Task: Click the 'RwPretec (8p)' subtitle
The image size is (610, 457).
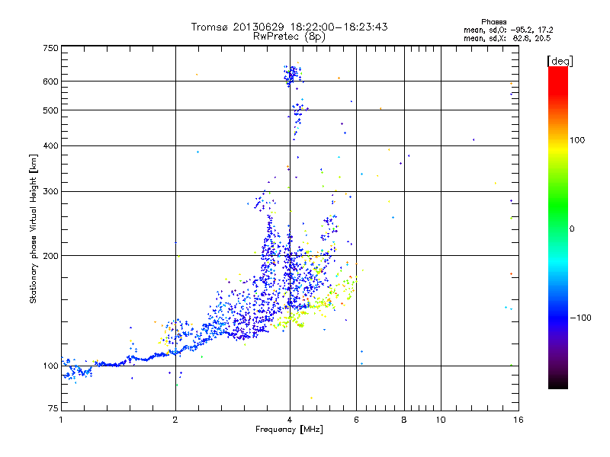Action: 289,37
